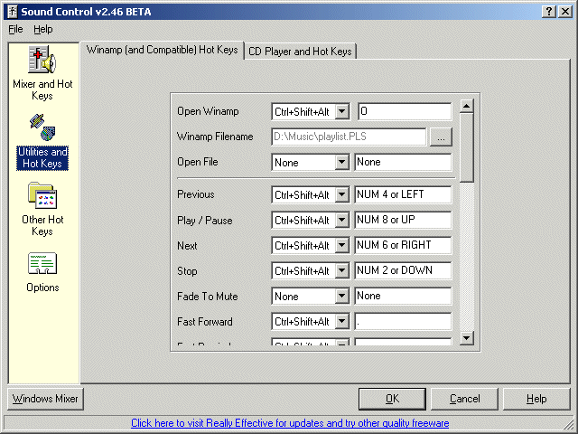The width and height of the screenshot is (578, 434).
Task: Expand the Next modifier dropdown
Action: coord(342,245)
